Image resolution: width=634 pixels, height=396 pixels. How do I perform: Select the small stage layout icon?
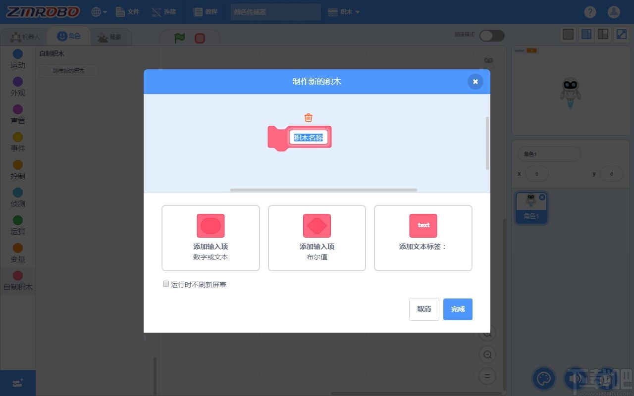pos(586,34)
